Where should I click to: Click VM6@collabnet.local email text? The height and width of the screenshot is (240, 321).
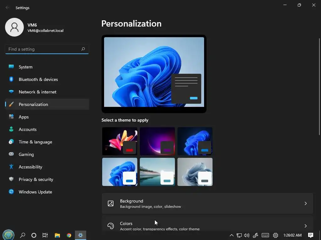pos(45,31)
